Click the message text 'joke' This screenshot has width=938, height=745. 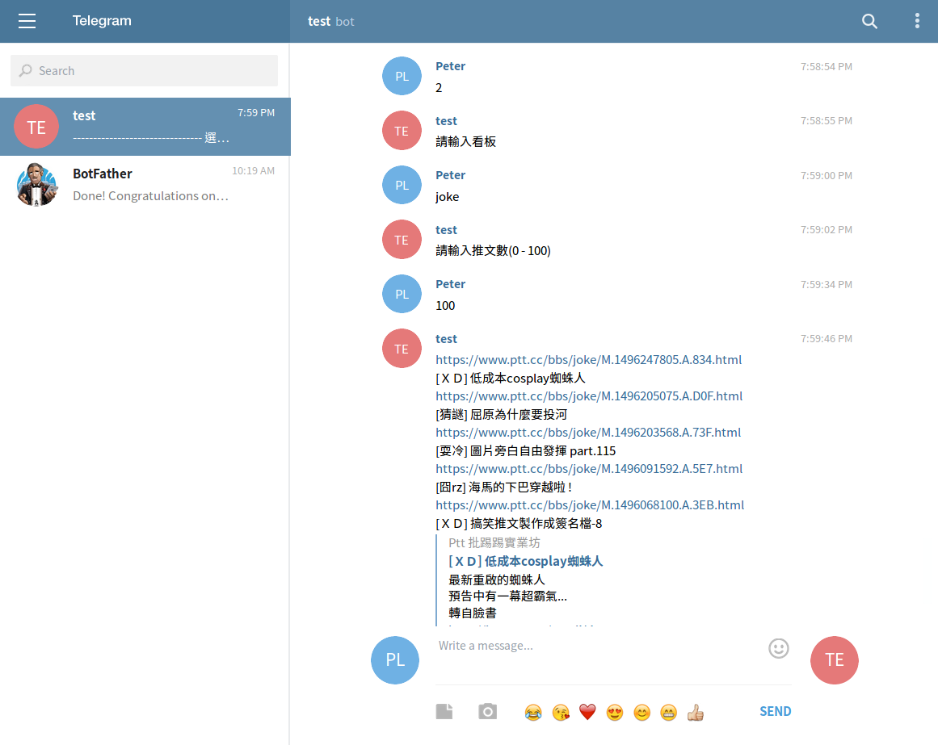click(x=448, y=197)
